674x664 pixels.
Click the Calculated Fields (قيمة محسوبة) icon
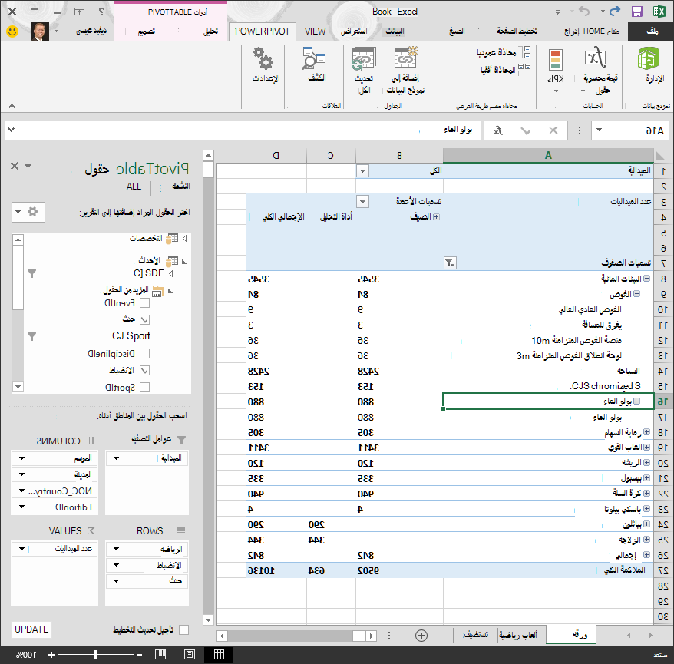(596, 58)
